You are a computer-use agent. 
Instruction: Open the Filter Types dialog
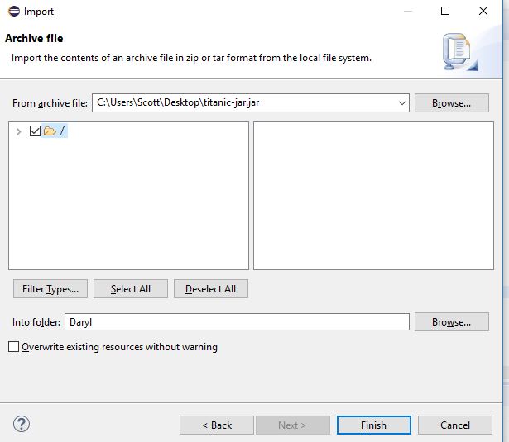50,288
